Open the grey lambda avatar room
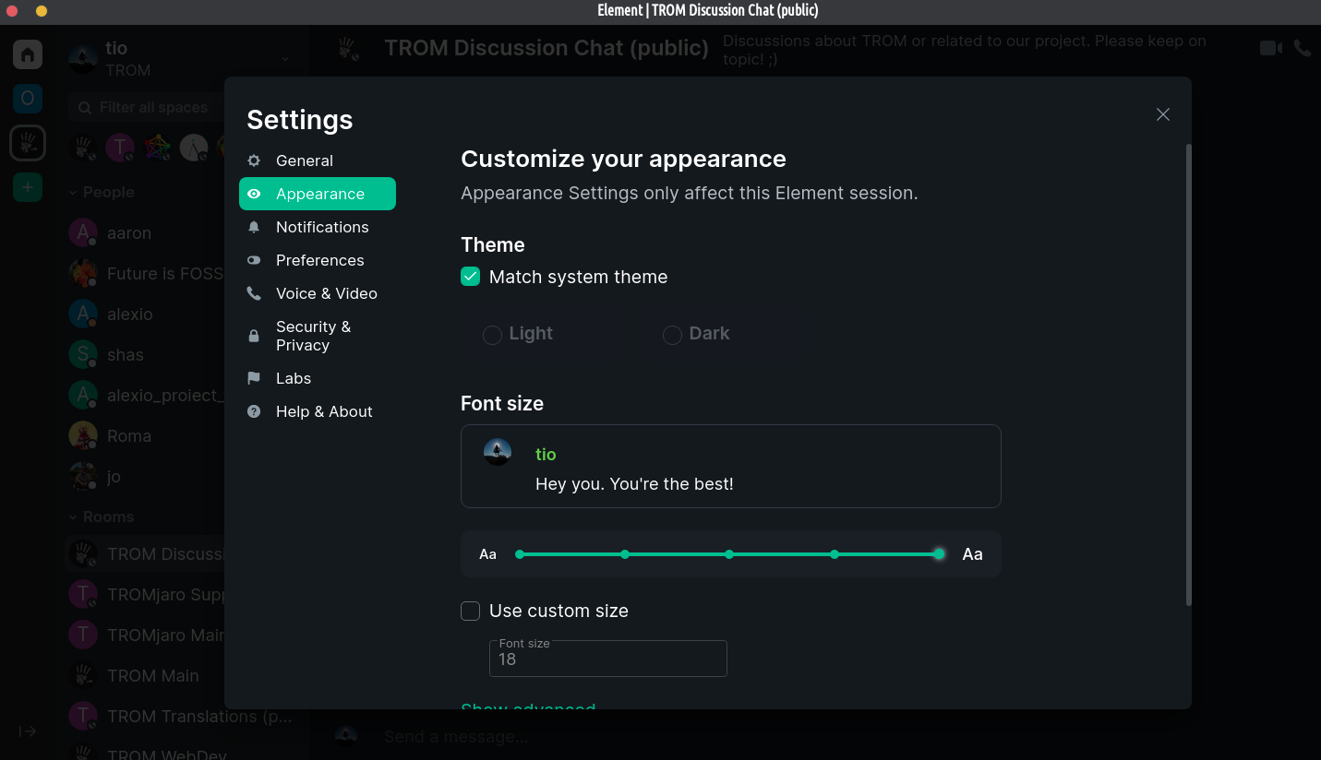This screenshot has height=760, width=1321. (193, 147)
